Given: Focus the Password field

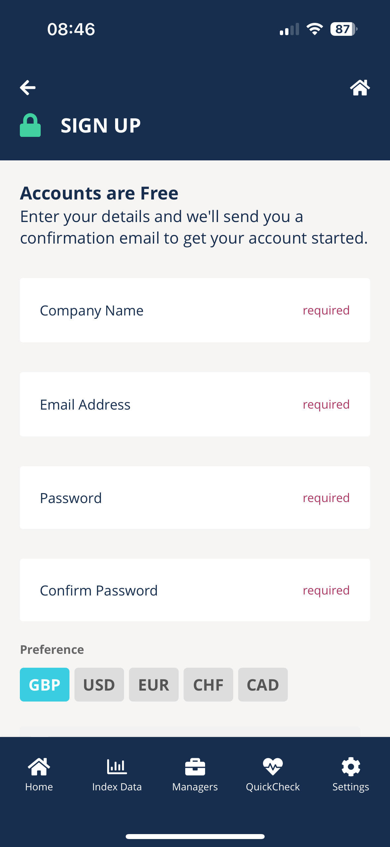Looking at the screenshot, I should click(195, 498).
